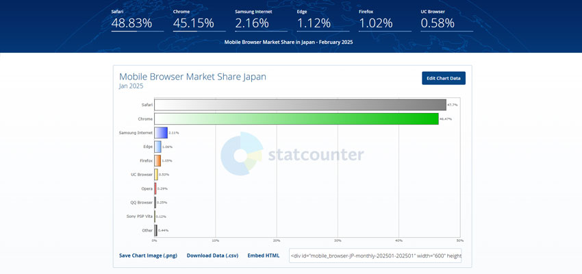Screen dimensions: 582x274
Task: Click the 20% axis tick label
Action: pos(277,240)
